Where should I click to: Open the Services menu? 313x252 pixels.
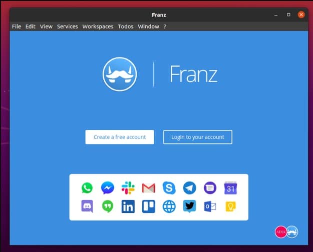(68, 26)
